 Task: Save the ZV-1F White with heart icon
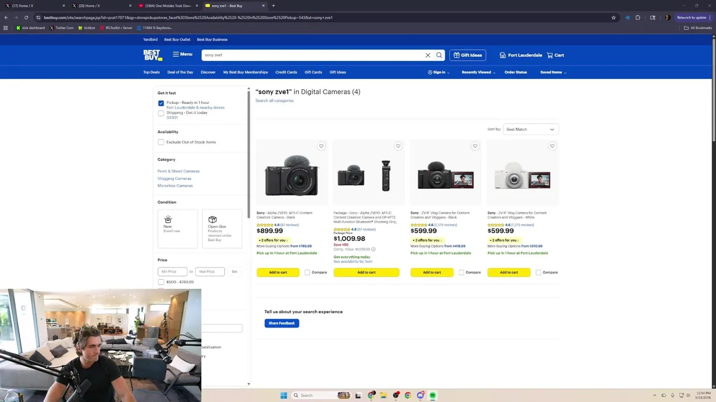coord(552,146)
